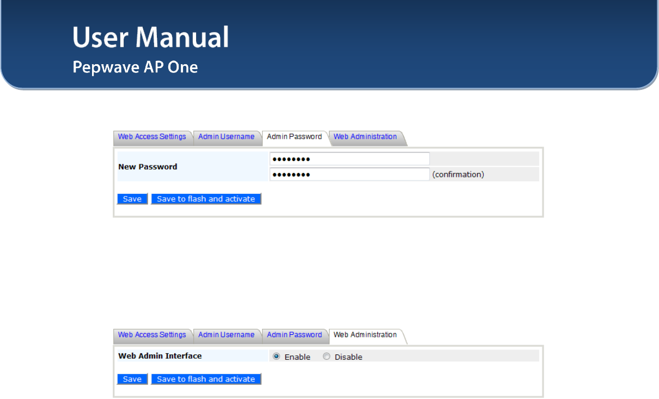Click the Pepwave AP One subtitle
659x399 pixels.
coord(135,67)
